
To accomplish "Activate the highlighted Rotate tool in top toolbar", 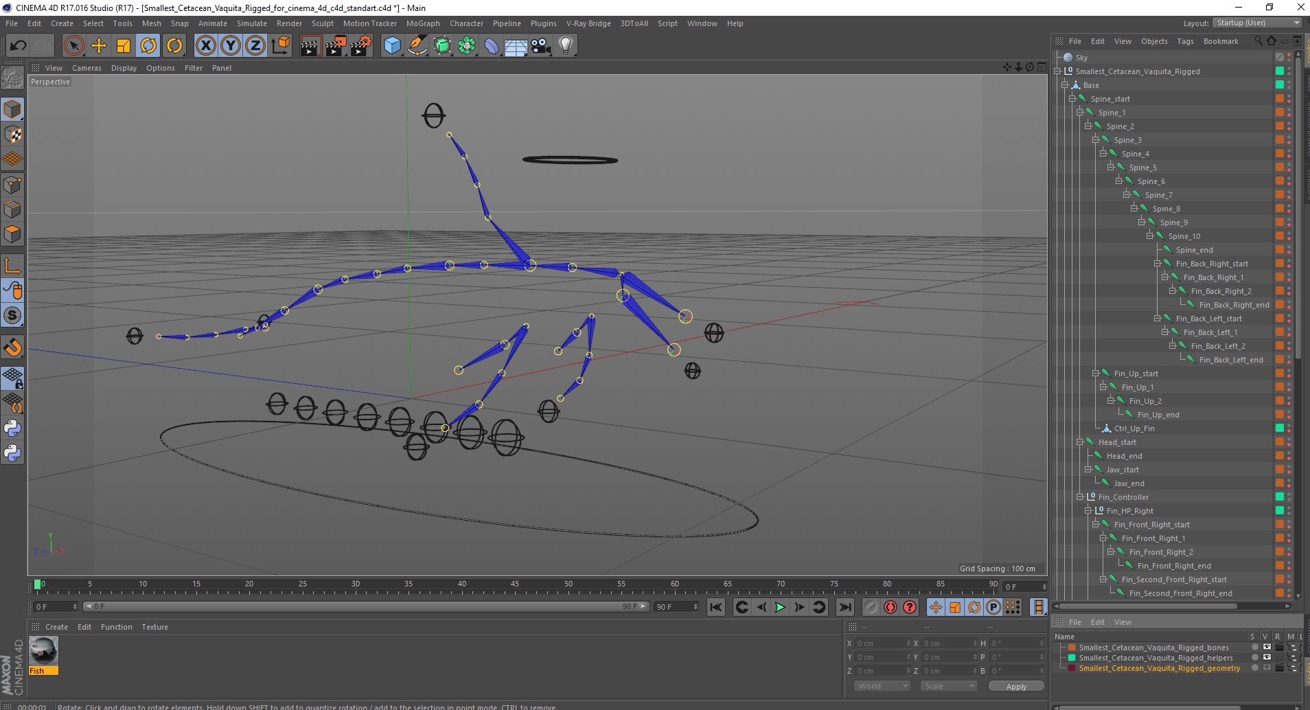I will tap(148, 45).
